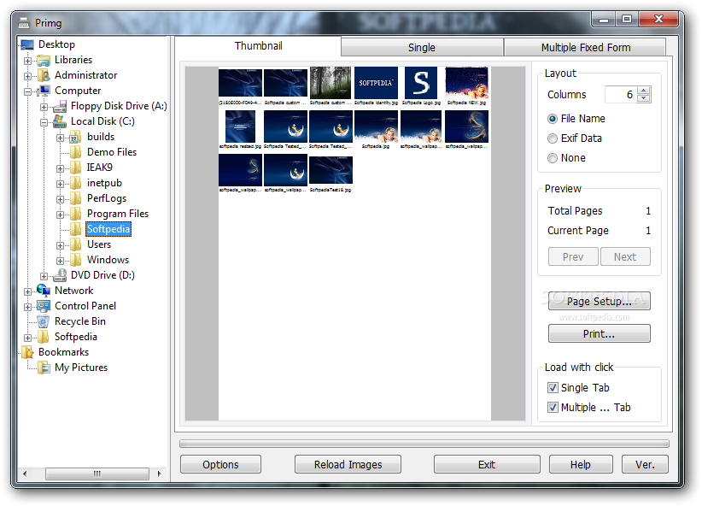Click the Exit button
Screen dimensions: 702x506
click(x=487, y=465)
